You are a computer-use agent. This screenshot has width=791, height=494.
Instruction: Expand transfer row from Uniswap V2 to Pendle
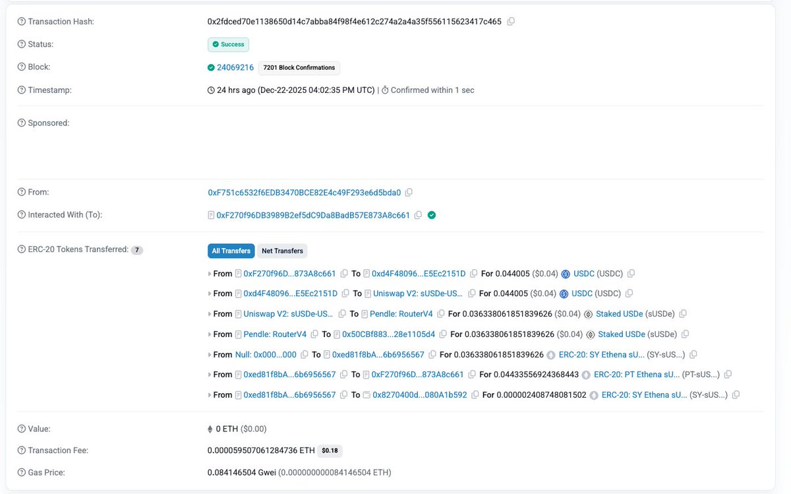point(210,314)
